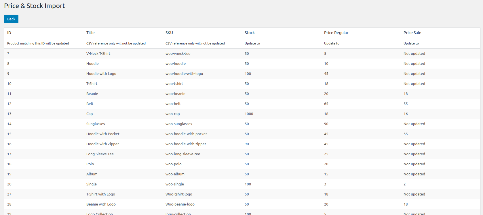Select the Beanie with Logo title
Screen dimensions: 483x215
pos(101,204)
